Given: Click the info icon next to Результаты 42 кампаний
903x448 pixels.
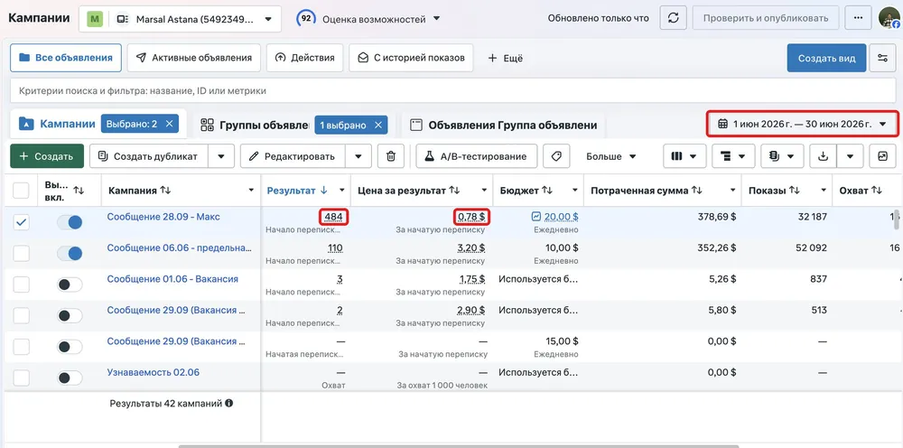Looking at the screenshot, I should (x=229, y=403).
